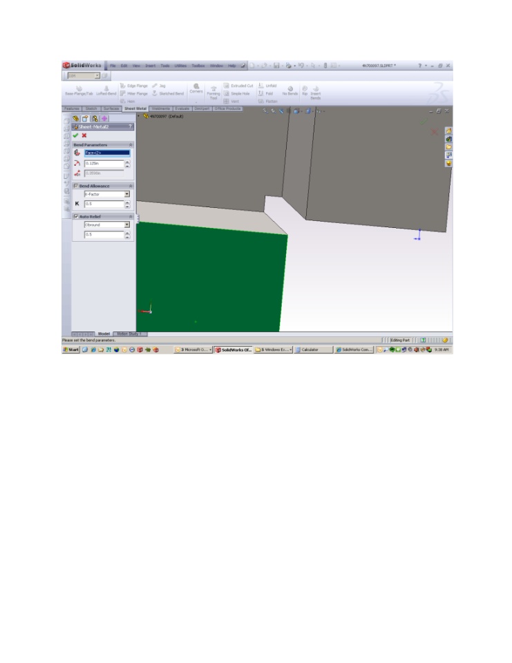The width and height of the screenshot is (512, 663).
Task: Click the Windows Start button
Action: pos(71,349)
